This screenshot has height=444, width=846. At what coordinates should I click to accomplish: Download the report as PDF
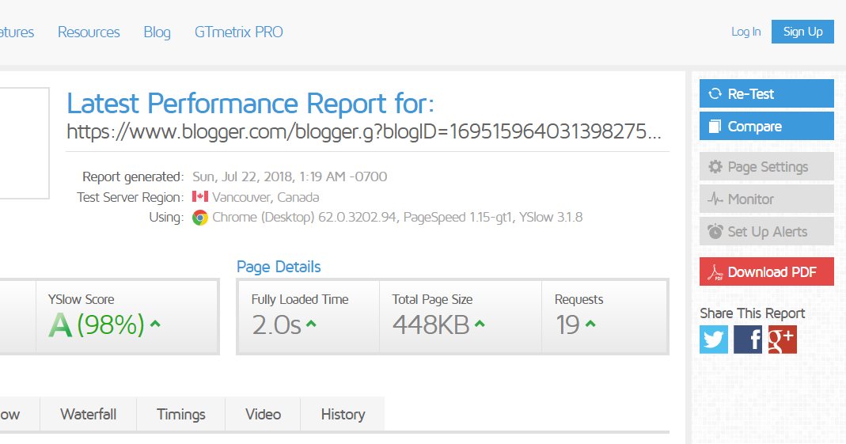point(766,272)
